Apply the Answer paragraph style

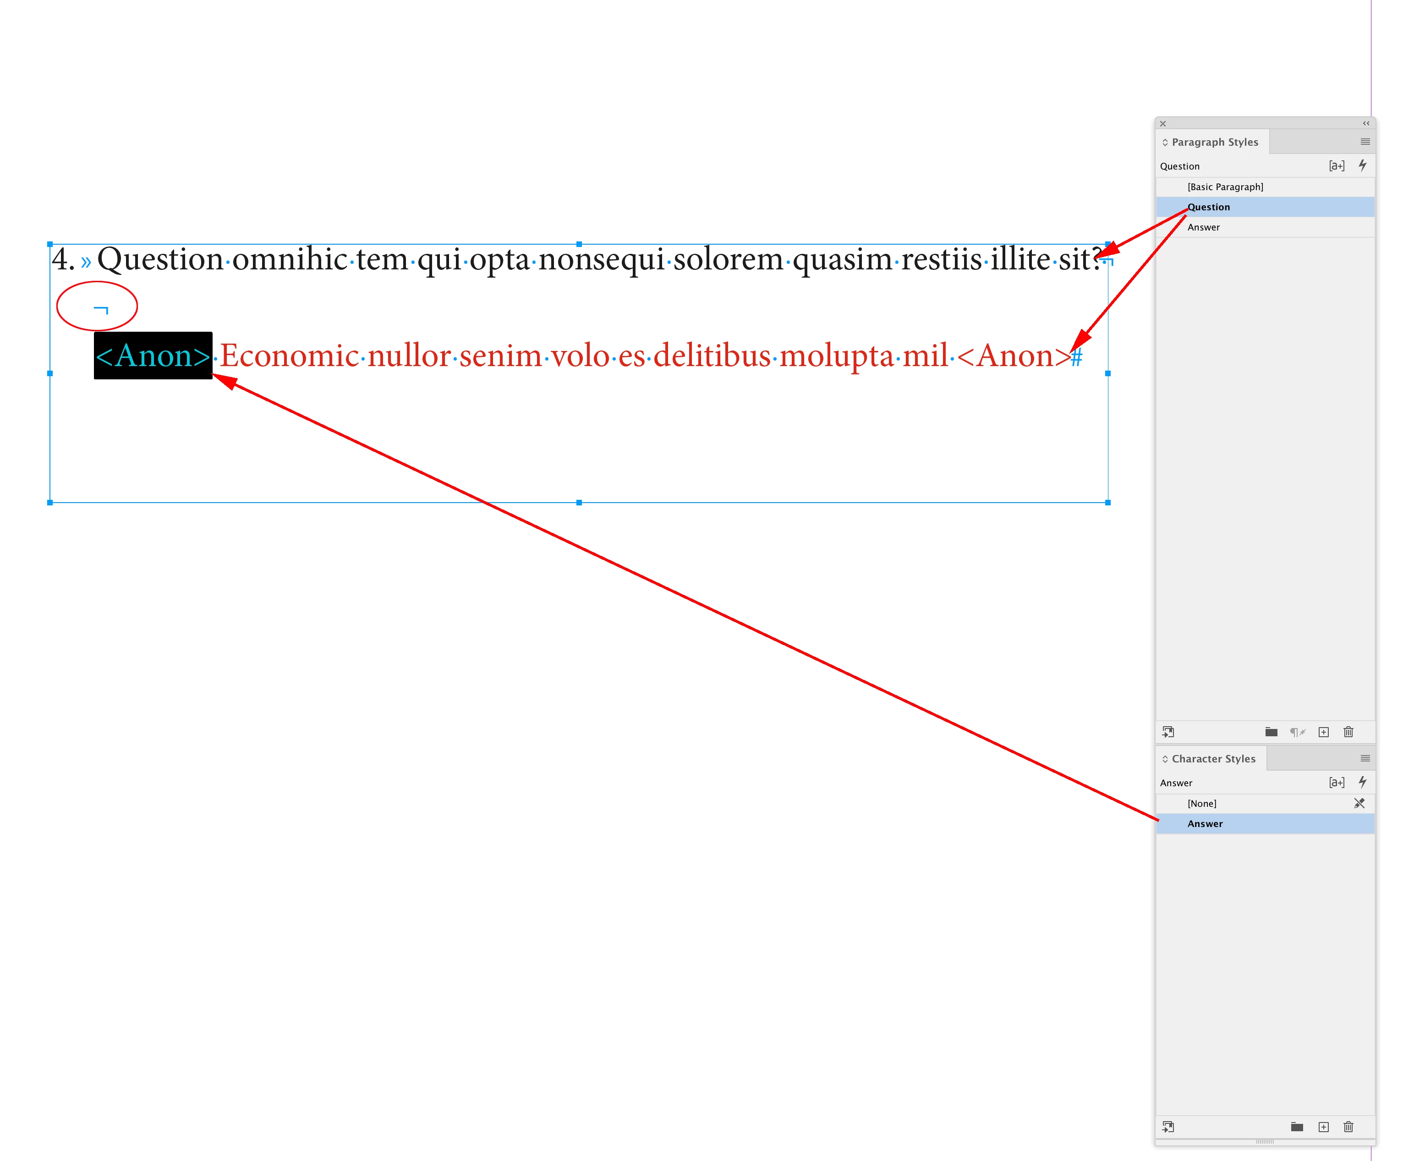point(1203,227)
